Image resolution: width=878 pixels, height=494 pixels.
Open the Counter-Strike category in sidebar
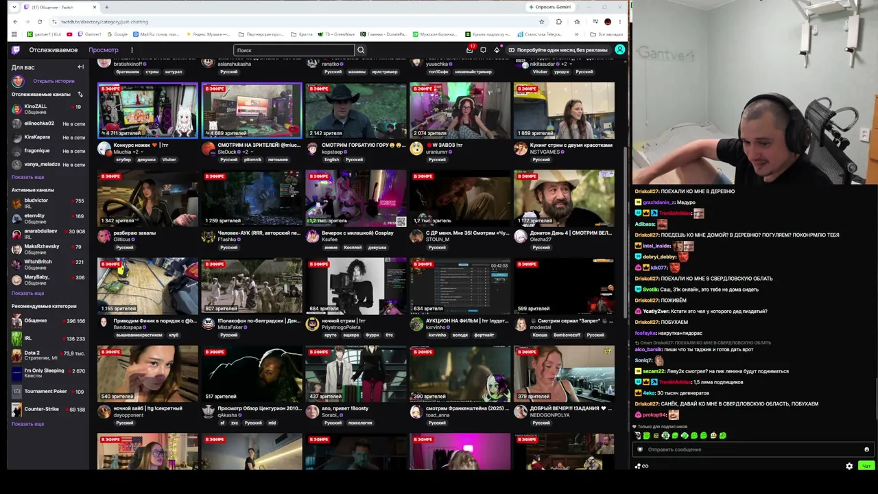tap(48, 410)
